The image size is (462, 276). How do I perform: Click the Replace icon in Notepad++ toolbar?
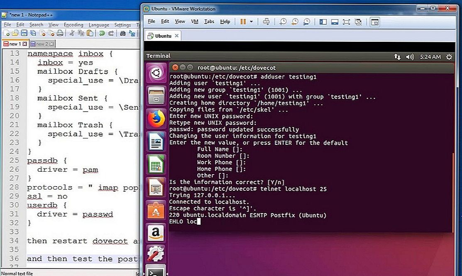pyautogui.click(x=132, y=33)
